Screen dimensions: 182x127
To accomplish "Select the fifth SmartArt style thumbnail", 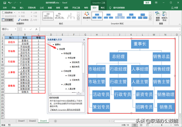I will pyautogui.click(x=143, y=16).
